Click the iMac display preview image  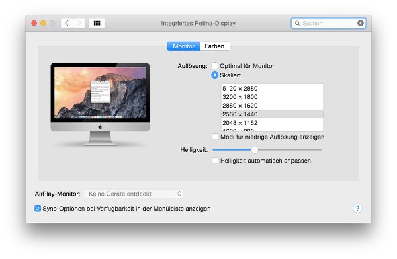coord(100,104)
